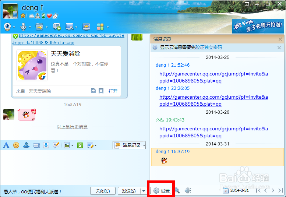This screenshot has height=197, width=286.
Task: Click the screen share presentation icon
Action: tap(86, 27)
